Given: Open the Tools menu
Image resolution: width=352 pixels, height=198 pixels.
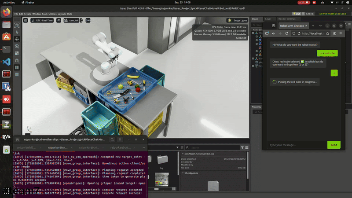Looking at the screenshot, I should [x=45, y=14].
